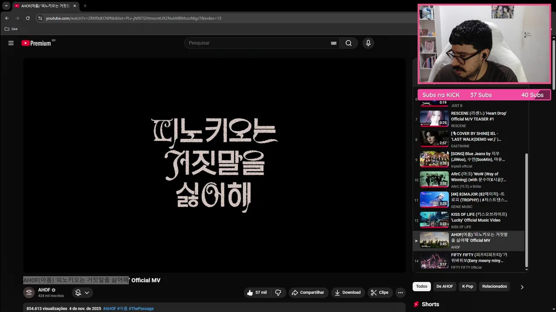
Task: Click the playlist panel scrollbar
Action: pyautogui.click(x=527, y=210)
